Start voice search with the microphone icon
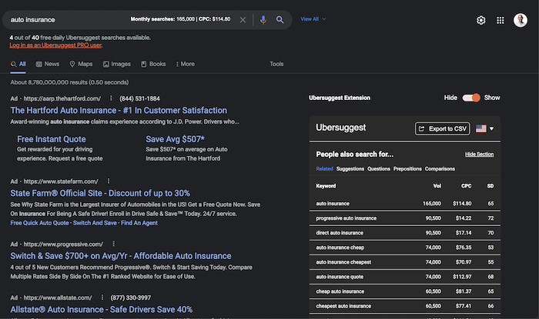Viewport: 539px width, 319px height. tap(263, 20)
